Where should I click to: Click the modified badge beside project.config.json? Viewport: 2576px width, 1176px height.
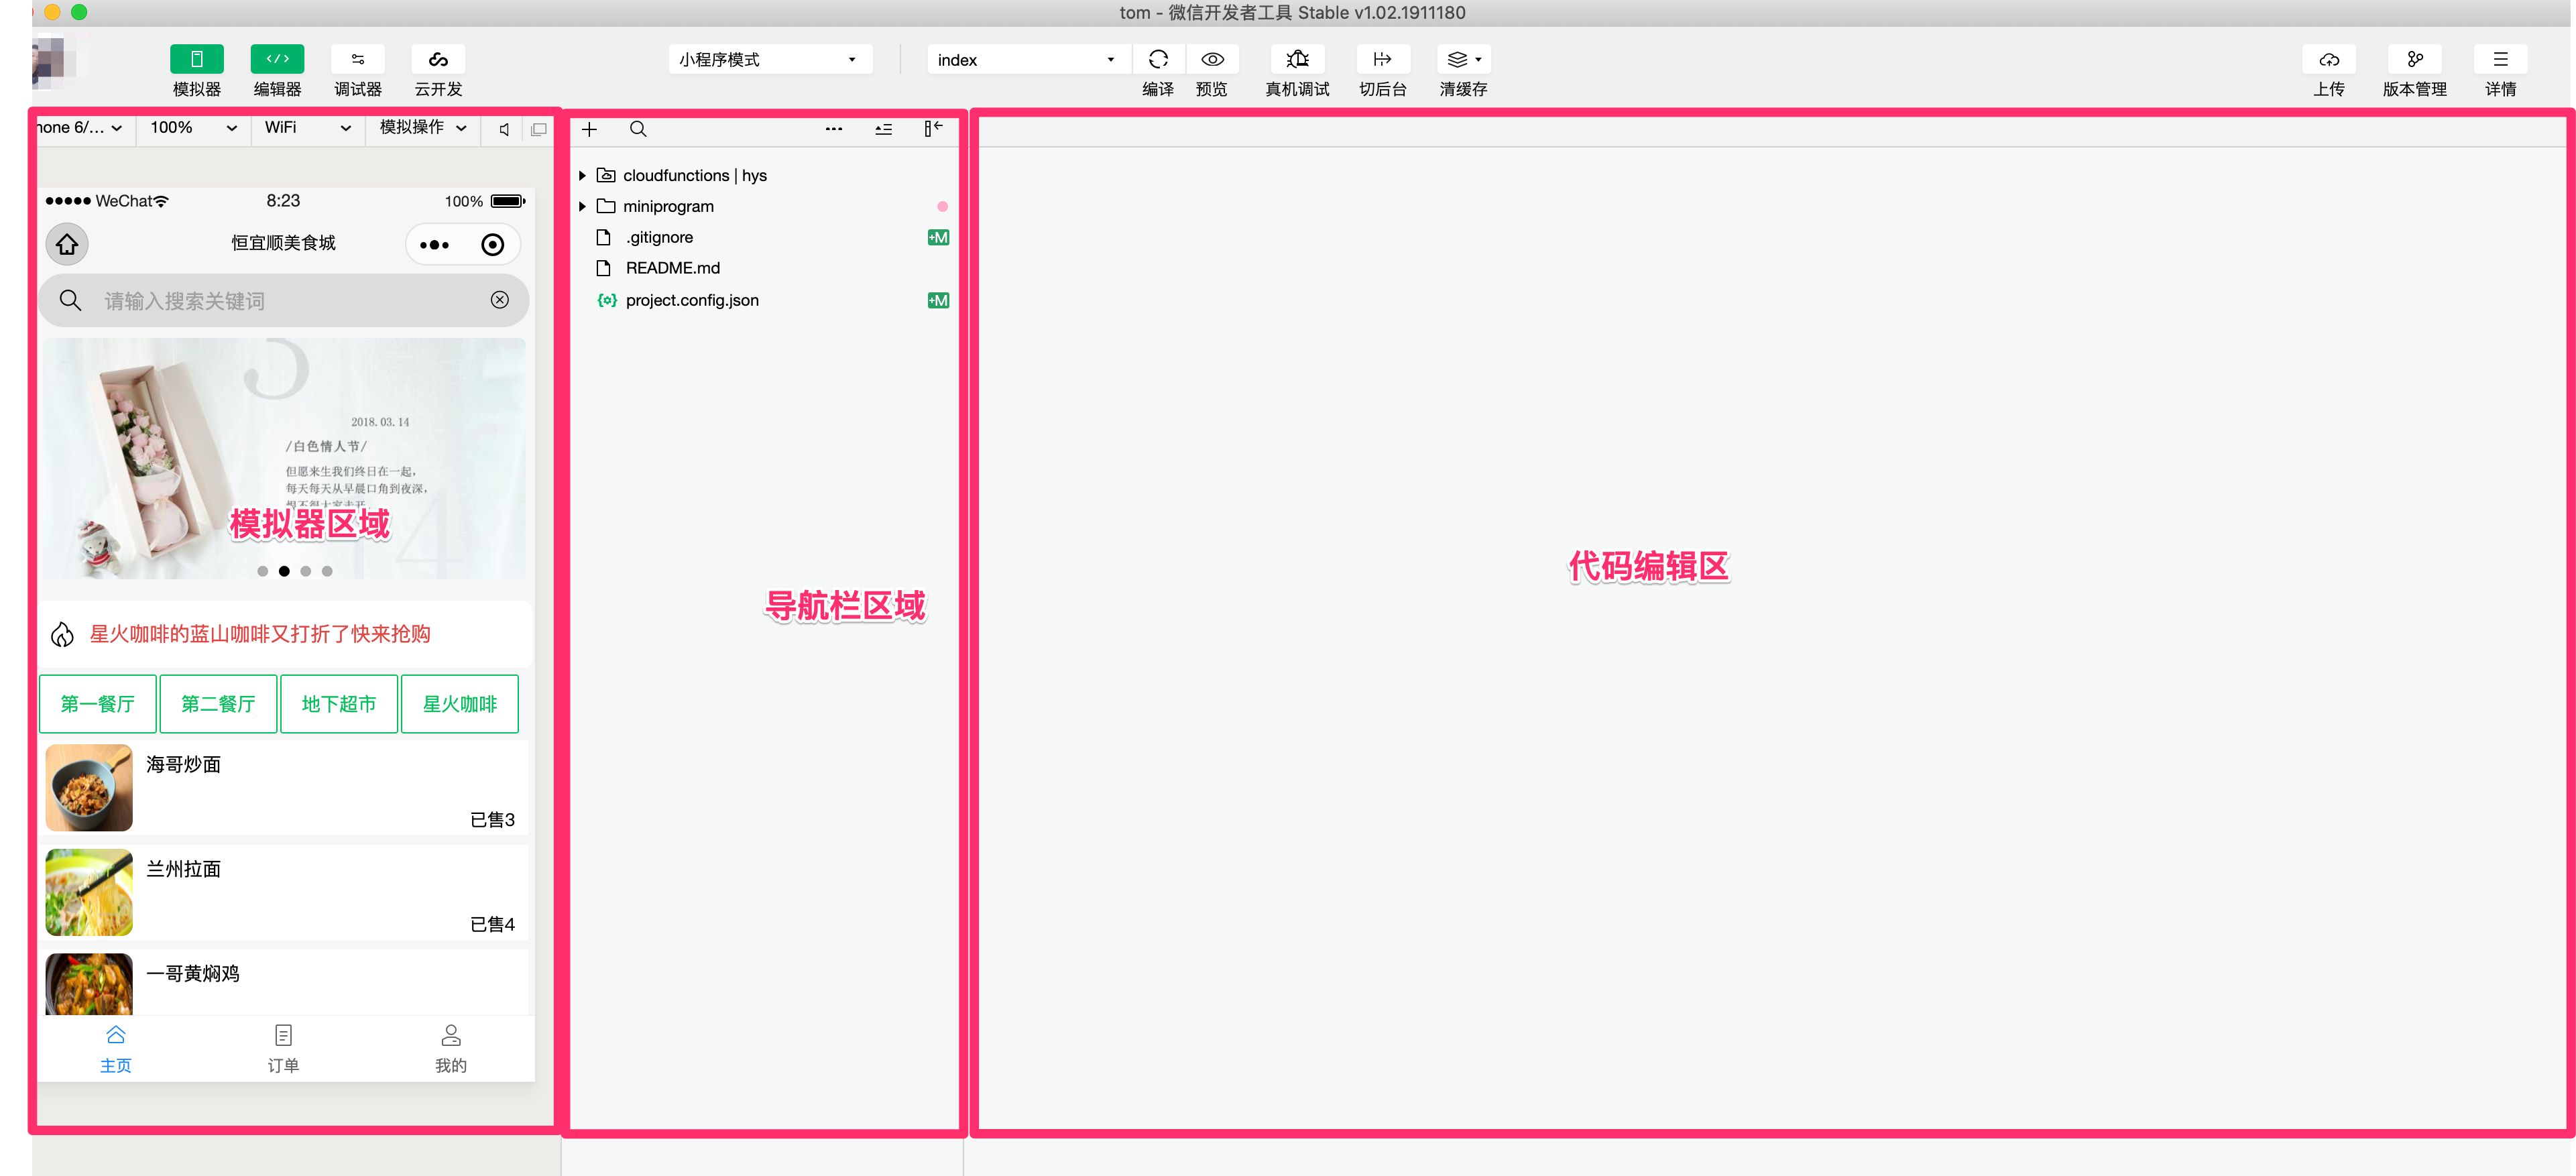938,300
